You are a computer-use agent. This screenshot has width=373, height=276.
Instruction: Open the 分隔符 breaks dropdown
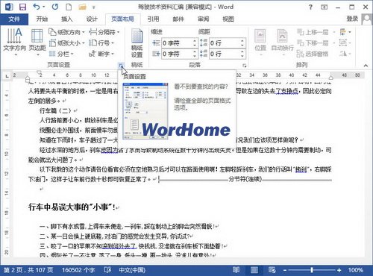[104, 32]
